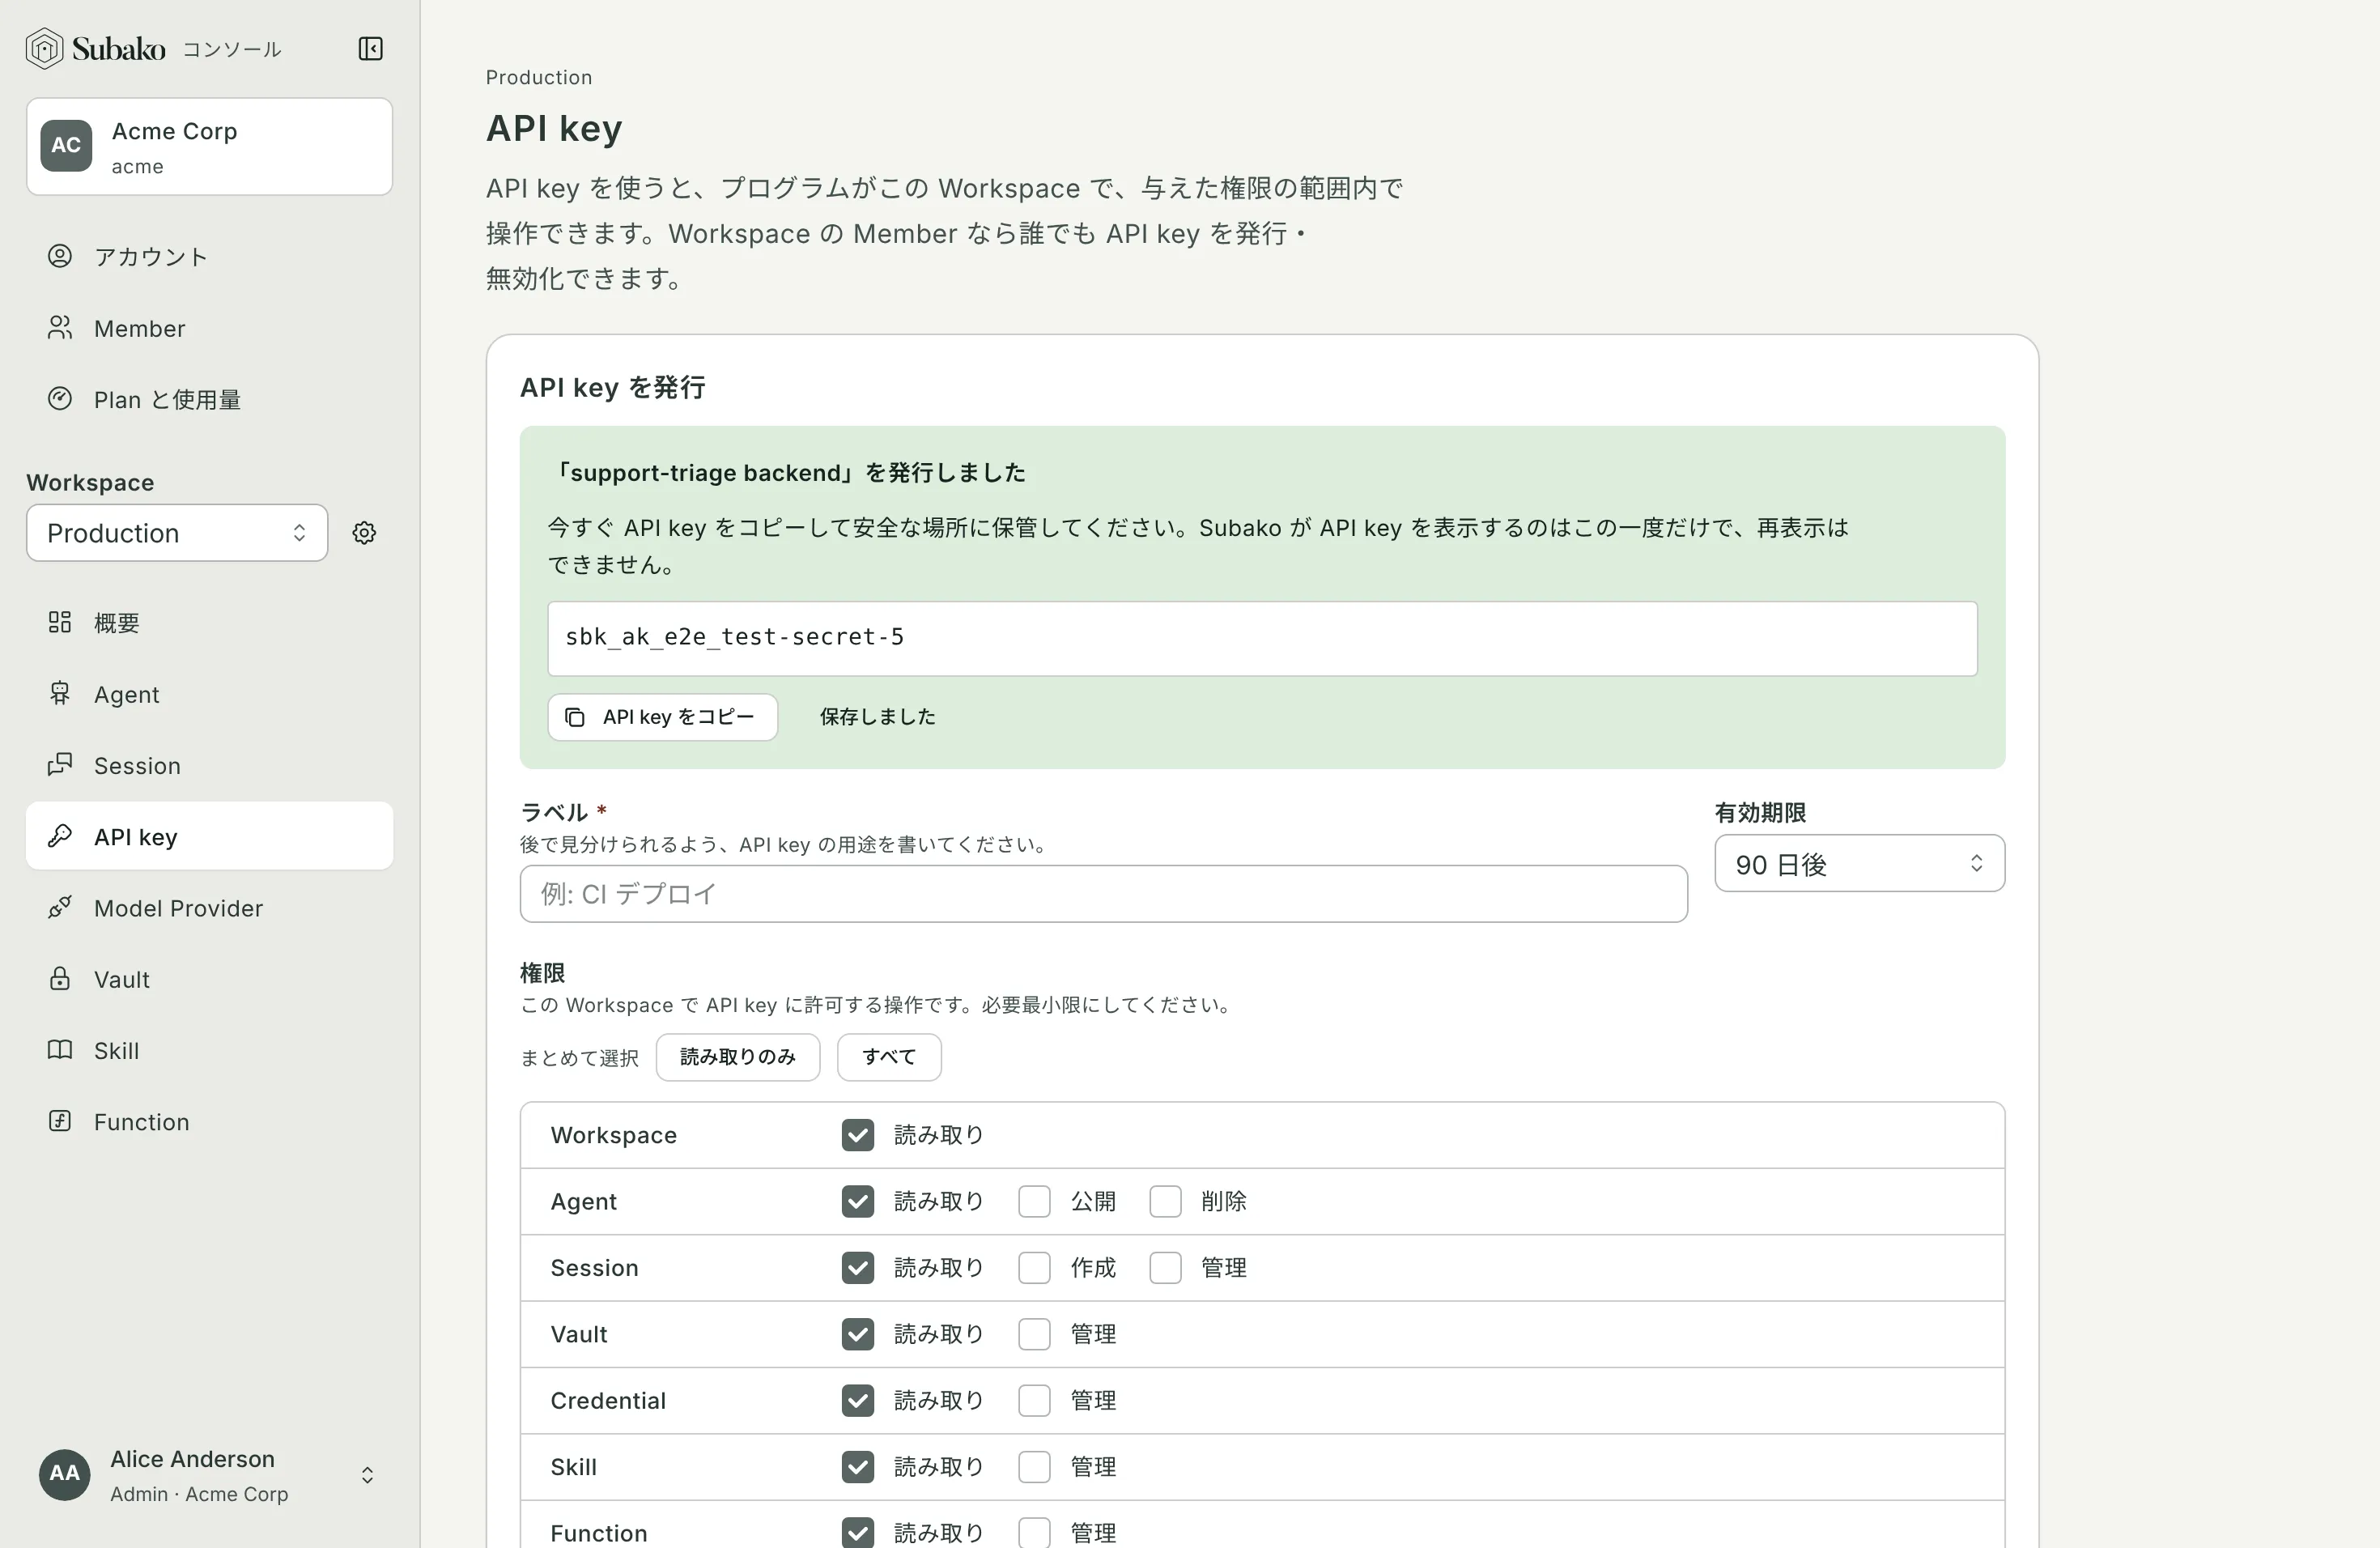Click the Session chat icon
Screen dimensions: 2380x1548
(x=60, y=765)
